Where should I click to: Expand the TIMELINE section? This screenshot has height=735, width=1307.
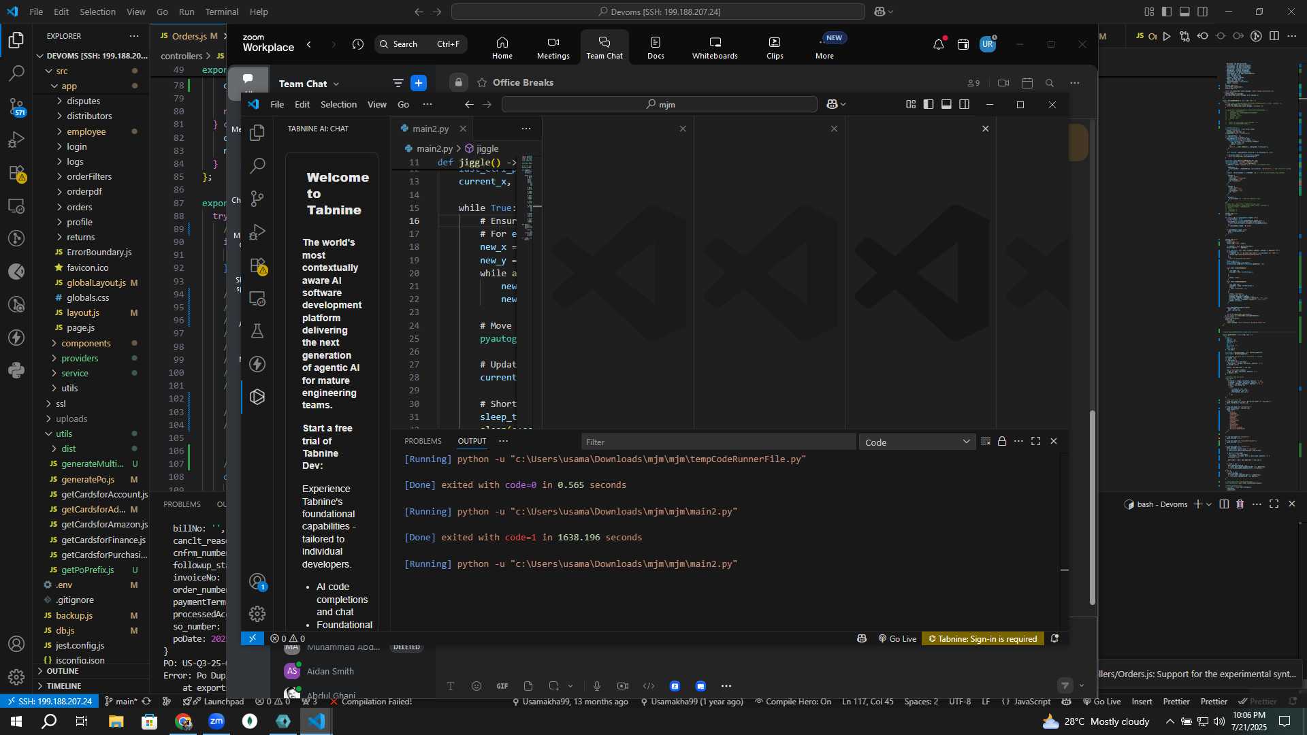64,686
